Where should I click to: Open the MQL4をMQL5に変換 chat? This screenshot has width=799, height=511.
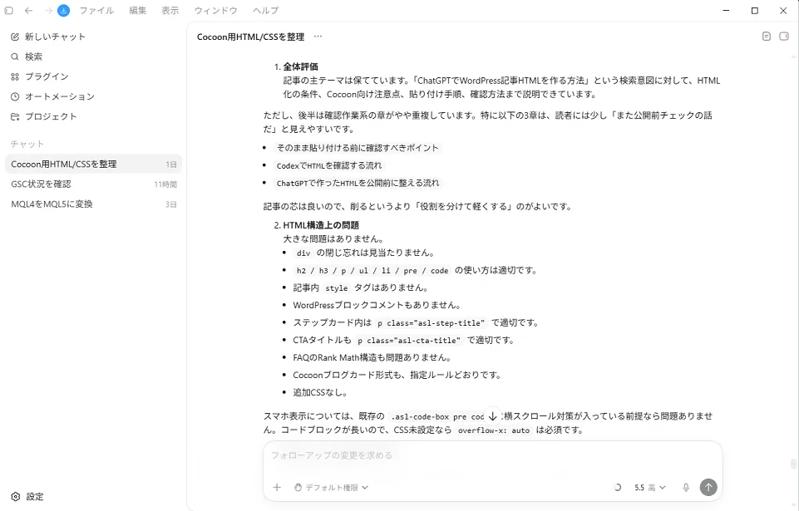pyautogui.click(x=93, y=204)
